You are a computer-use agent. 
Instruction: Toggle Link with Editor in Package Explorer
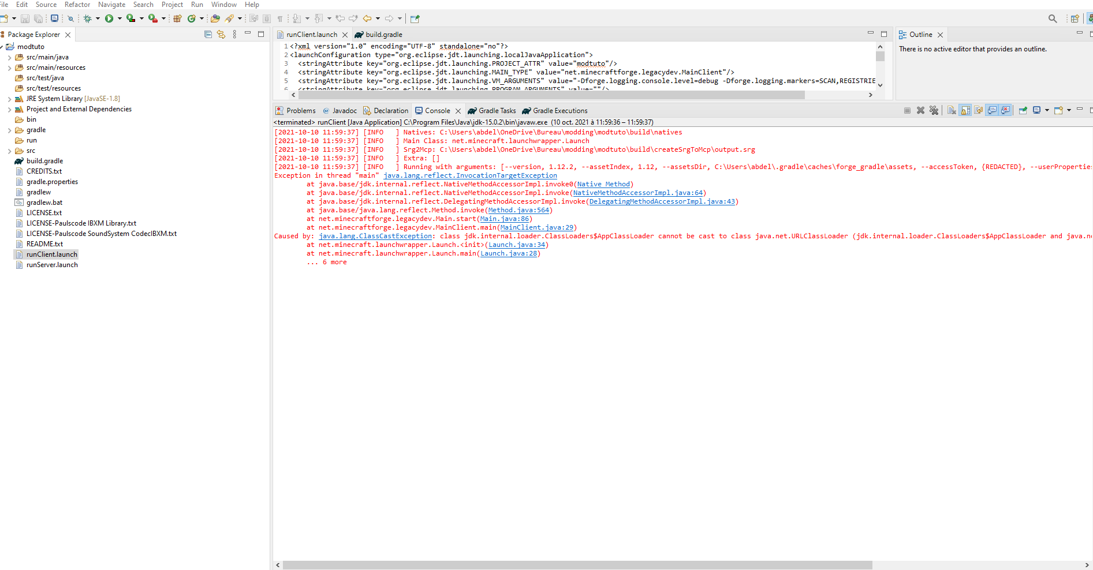click(x=221, y=35)
